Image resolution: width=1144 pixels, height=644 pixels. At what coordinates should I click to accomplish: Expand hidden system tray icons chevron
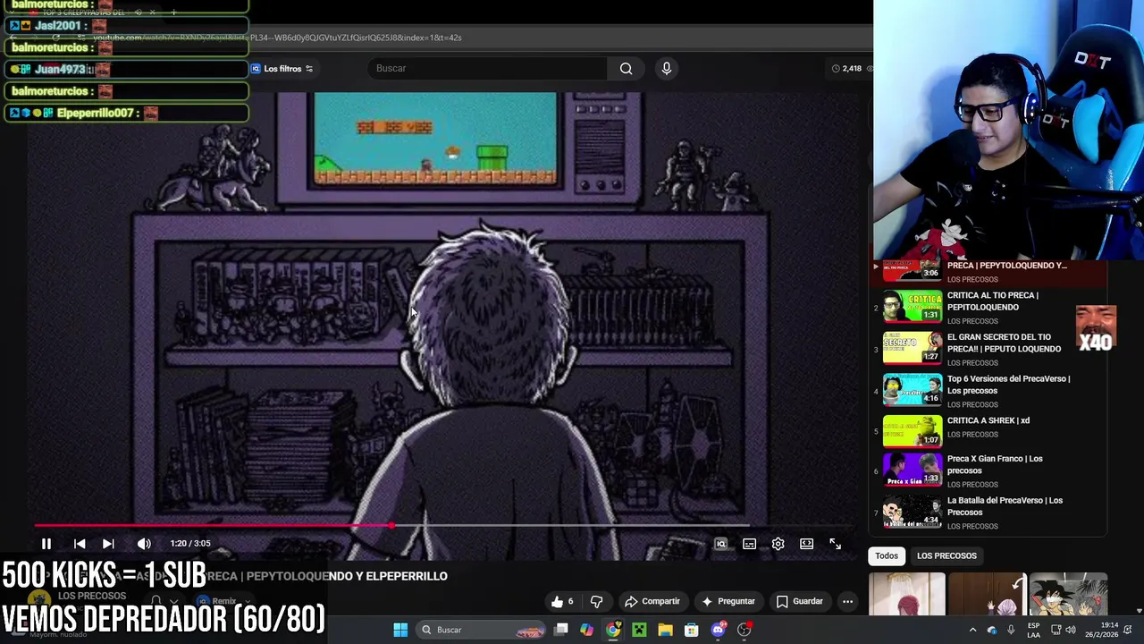pyautogui.click(x=972, y=630)
